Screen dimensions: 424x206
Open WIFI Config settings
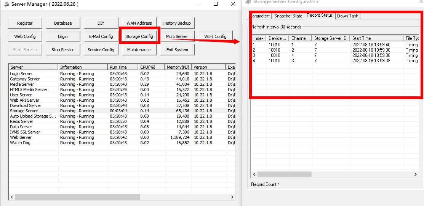click(215, 36)
